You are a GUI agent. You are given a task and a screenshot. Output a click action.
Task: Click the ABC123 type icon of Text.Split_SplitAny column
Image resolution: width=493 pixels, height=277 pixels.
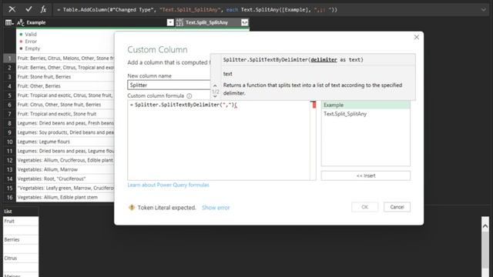coord(179,22)
